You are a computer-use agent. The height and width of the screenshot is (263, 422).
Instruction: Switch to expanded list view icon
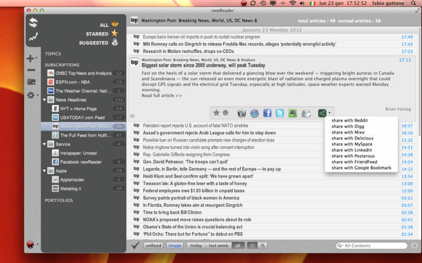pyautogui.click(x=262, y=246)
